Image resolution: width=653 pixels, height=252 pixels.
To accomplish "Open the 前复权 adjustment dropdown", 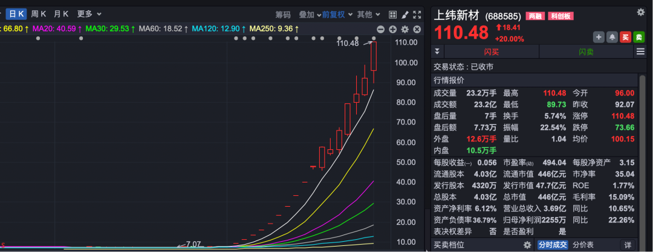I will click(337, 15).
